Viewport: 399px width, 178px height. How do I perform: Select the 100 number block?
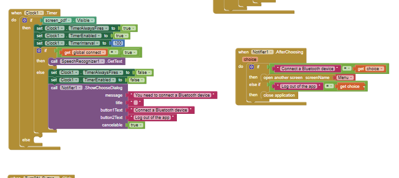pyautogui.click(x=118, y=43)
